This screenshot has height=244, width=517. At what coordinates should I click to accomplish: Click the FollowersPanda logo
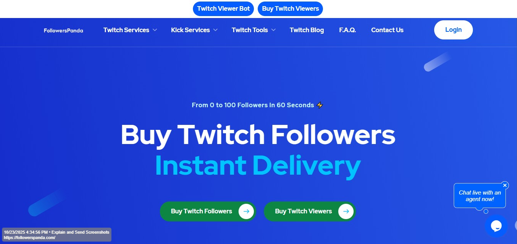point(63,30)
